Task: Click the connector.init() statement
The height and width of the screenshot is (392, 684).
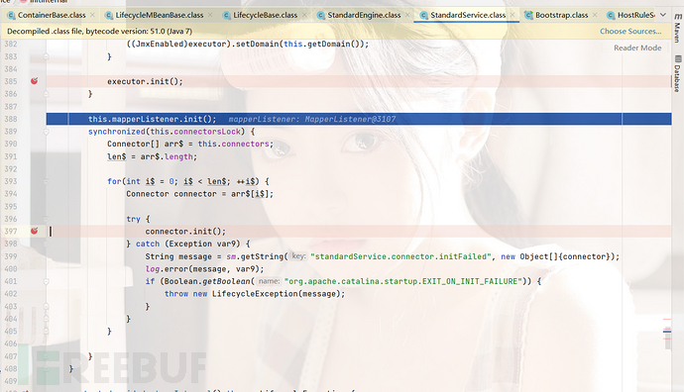Action: pyautogui.click(x=185, y=232)
